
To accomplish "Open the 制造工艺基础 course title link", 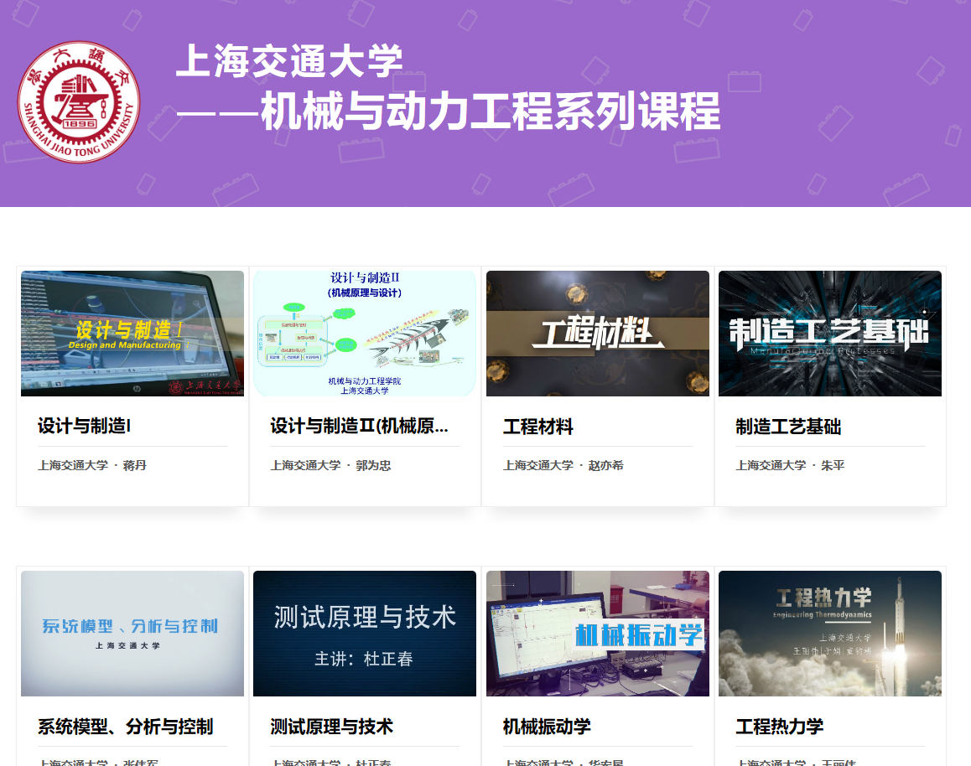I will point(788,427).
